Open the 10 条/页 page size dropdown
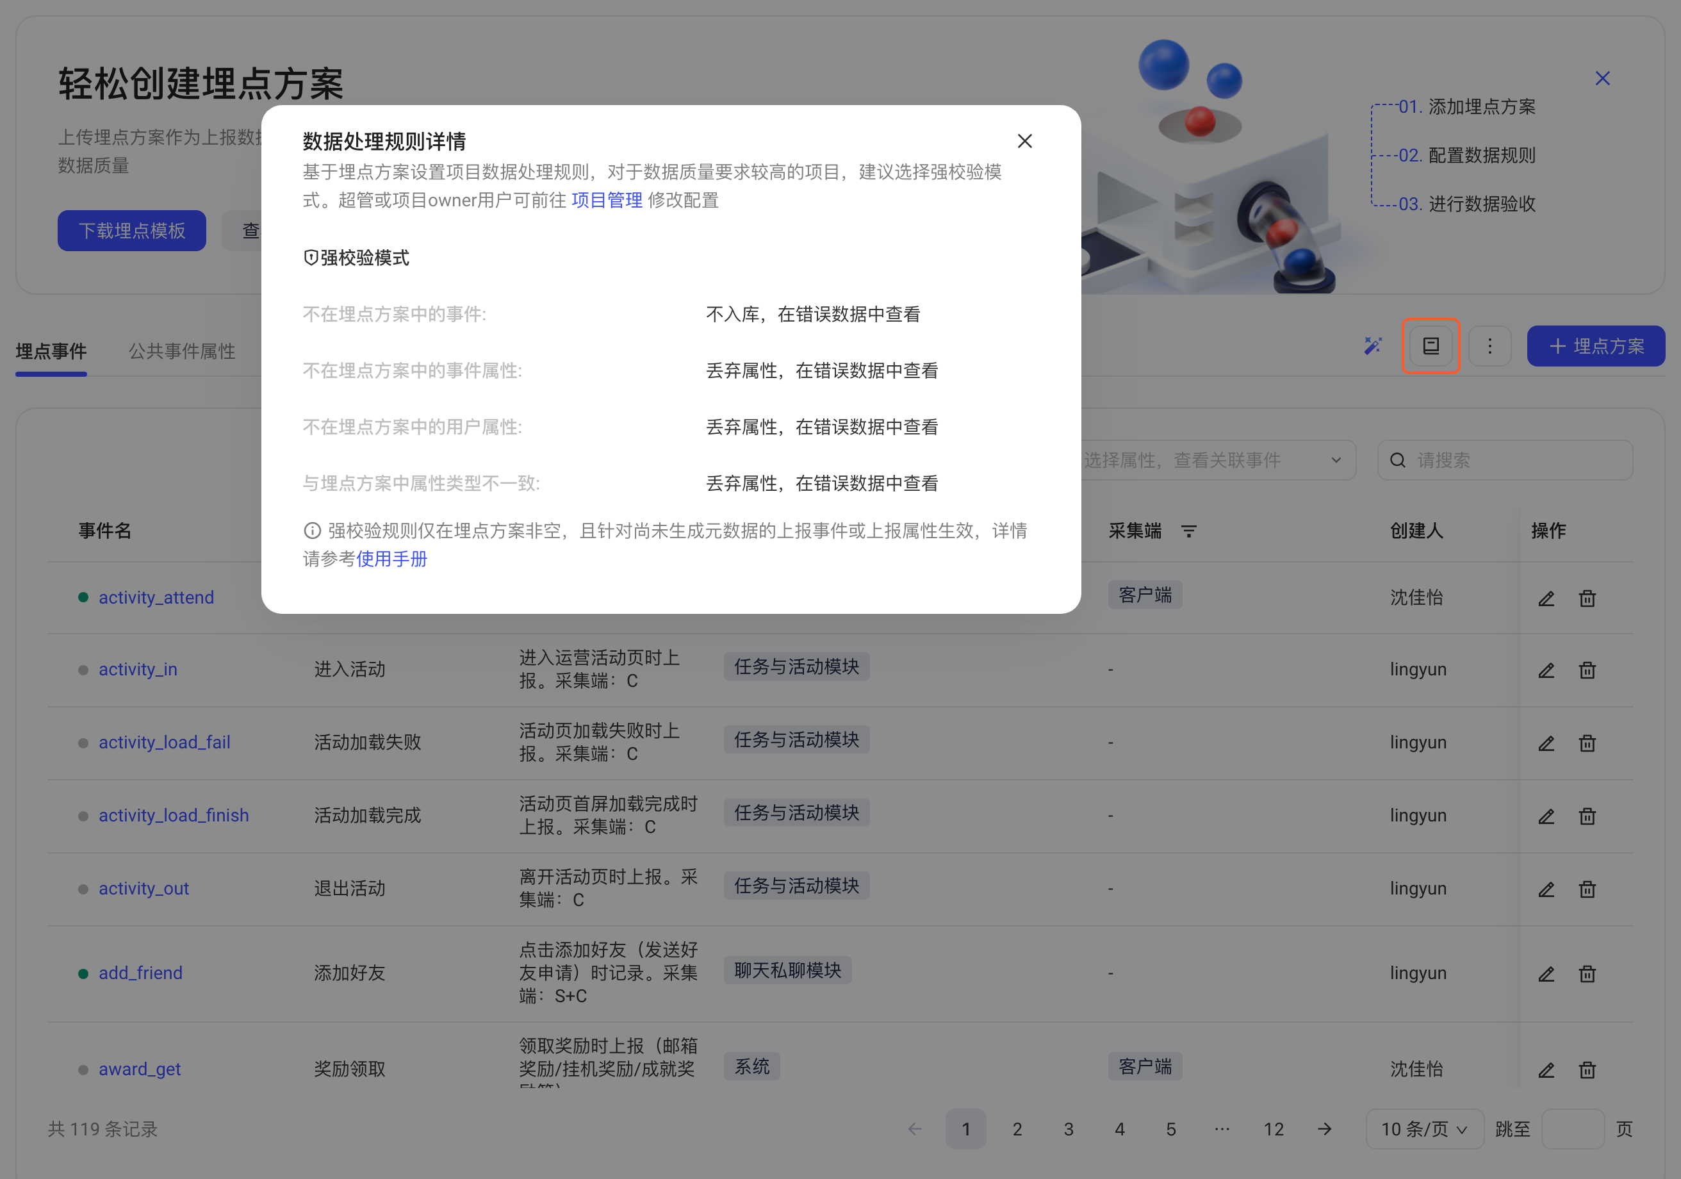The height and width of the screenshot is (1179, 1681). (x=1424, y=1129)
